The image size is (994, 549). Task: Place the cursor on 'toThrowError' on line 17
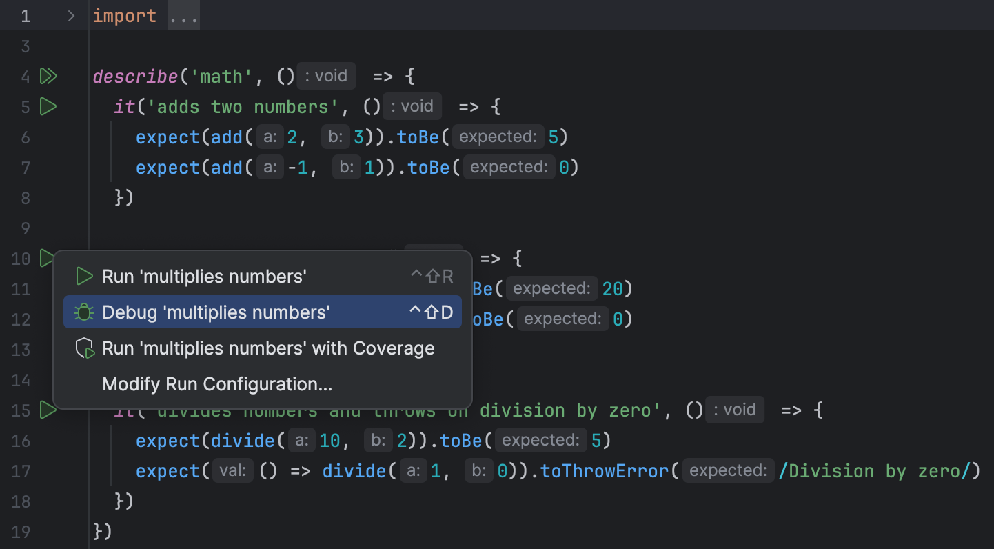click(x=603, y=471)
